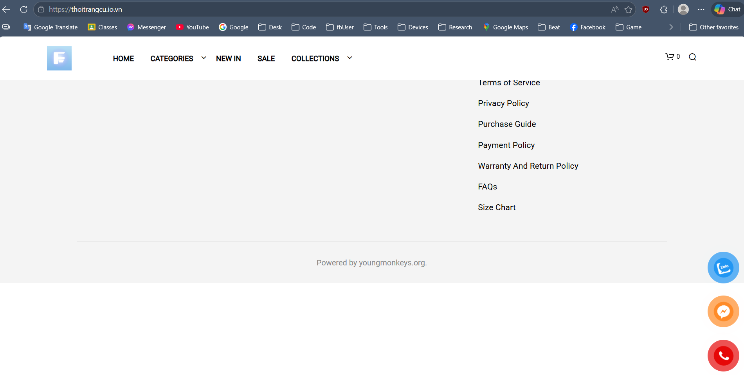Screen dimensions: 744x375
Task: Click the red phone call icon
Action: click(x=723, y=355)
